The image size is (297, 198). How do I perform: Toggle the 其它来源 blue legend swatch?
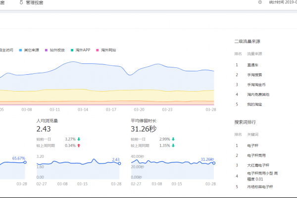tap(20, 50)
